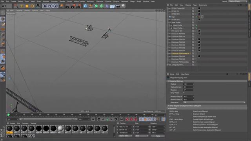The height and width of the screenshot is (141, 251).
Task: Select the snap magnet S icon
Action: pos(3,61)
